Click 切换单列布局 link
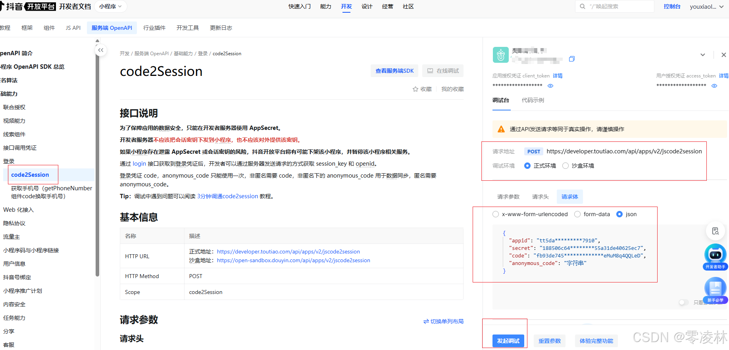 (x=447, y=321)
